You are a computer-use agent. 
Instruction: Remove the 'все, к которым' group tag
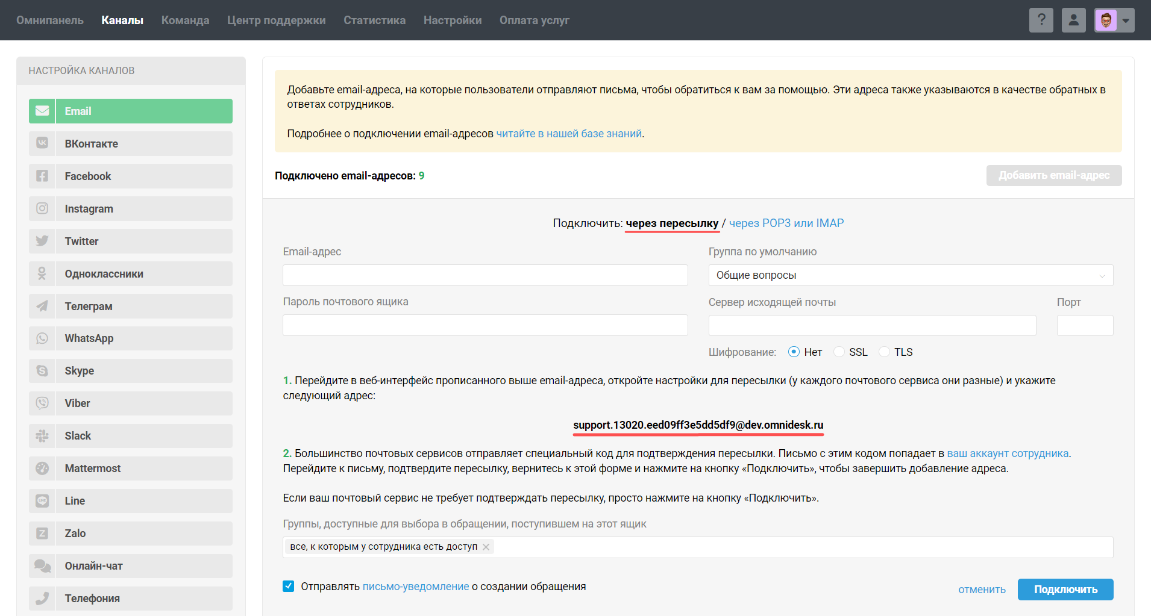(x=486, y=547)
